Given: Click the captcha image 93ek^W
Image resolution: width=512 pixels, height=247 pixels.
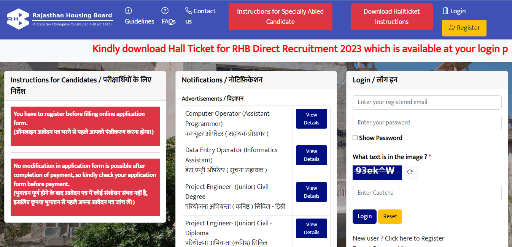Looking at the screenshot, I should pos(377,172).
